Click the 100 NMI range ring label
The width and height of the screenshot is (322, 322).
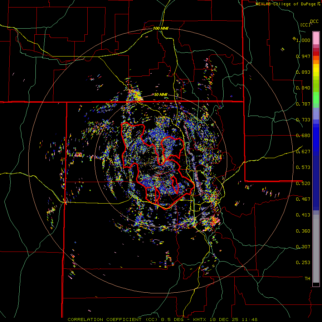click(161, 28)
